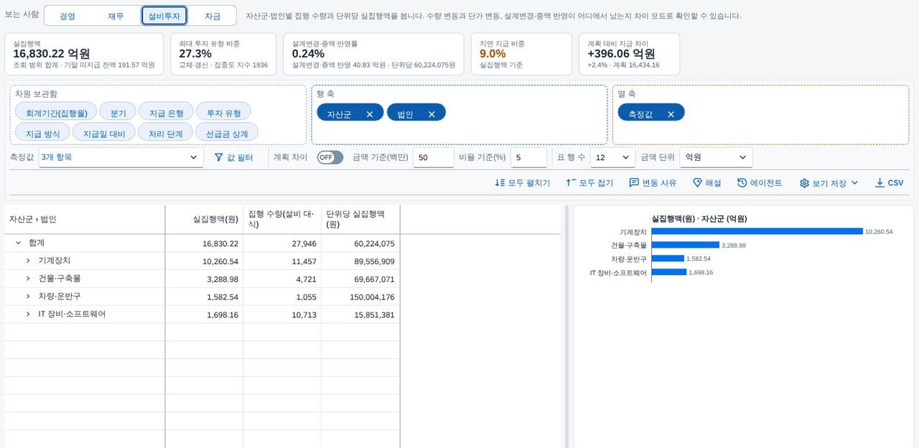Click the 비율 기준(%) input field
919x448 pixels.
click(529, 157)
